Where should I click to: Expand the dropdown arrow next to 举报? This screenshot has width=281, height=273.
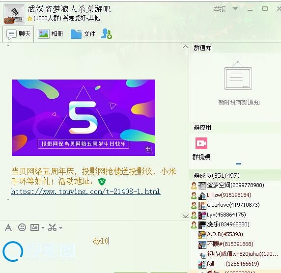(235, 9)
